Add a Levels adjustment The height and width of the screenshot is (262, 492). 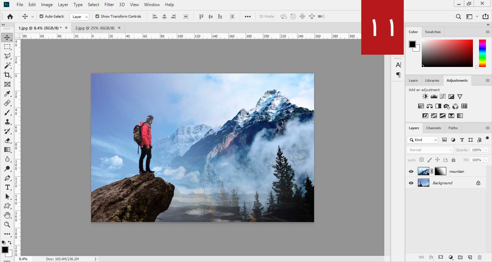(434, 96)
